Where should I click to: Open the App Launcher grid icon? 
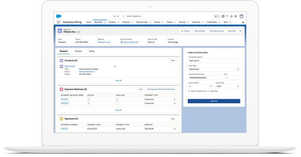58,22
